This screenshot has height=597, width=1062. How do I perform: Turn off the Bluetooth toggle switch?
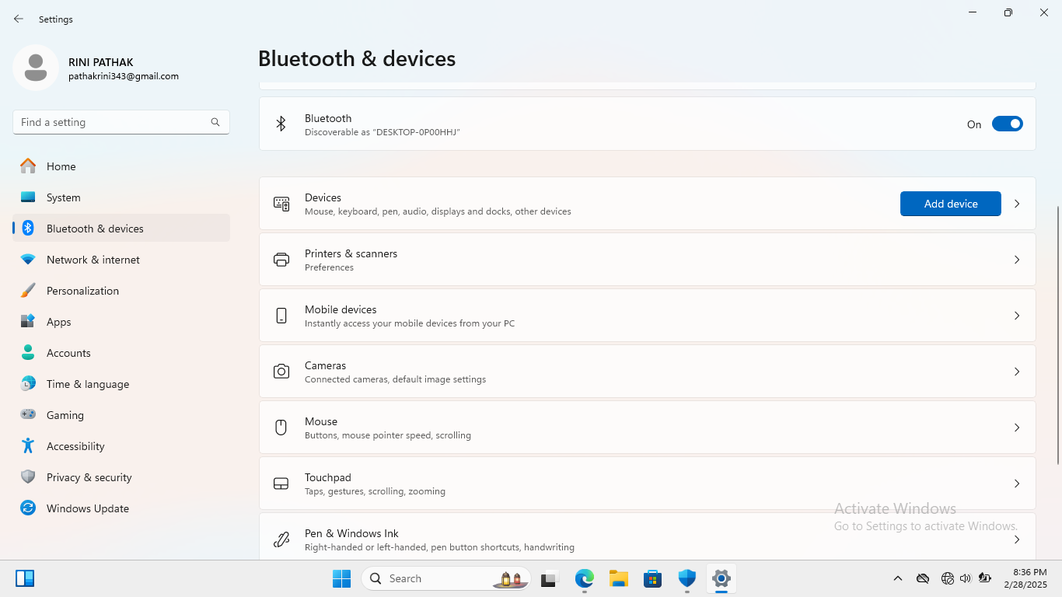tap(1007, 124)
